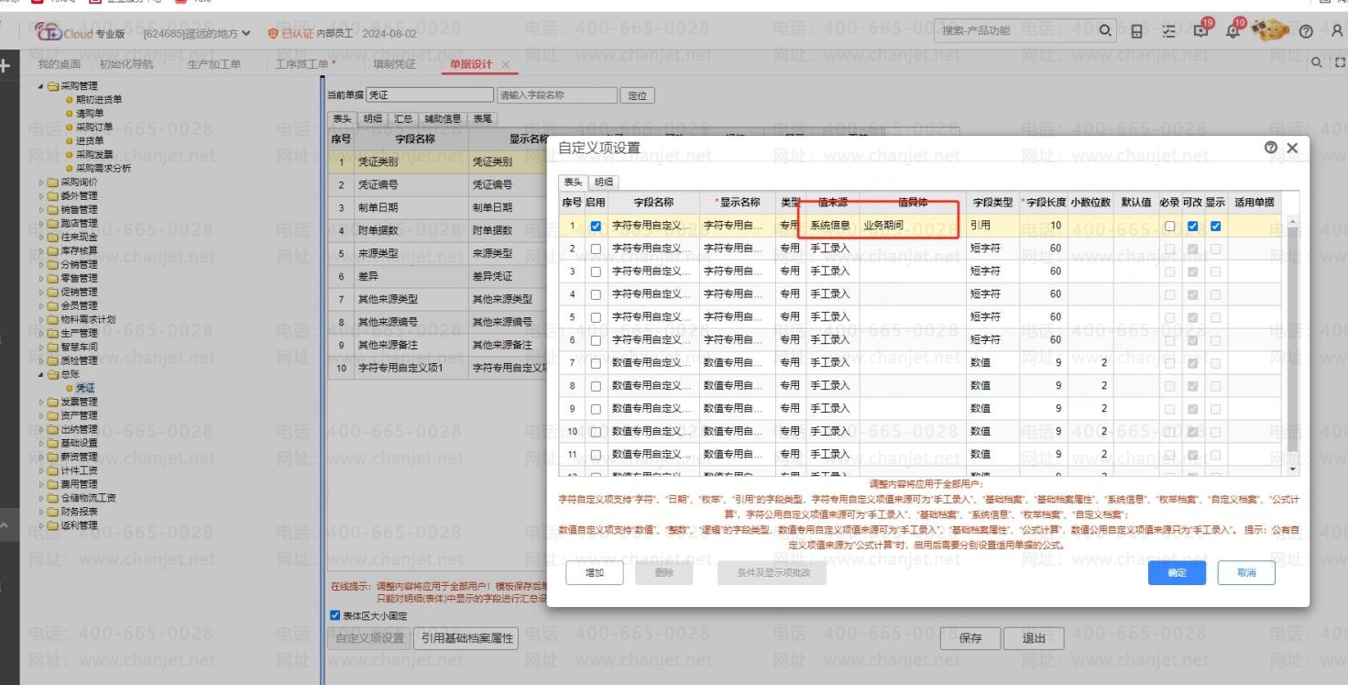This screenshot has width=1348, height=685.
Task: Click 保存 button below the design table
Action: (x=970, y=638)
